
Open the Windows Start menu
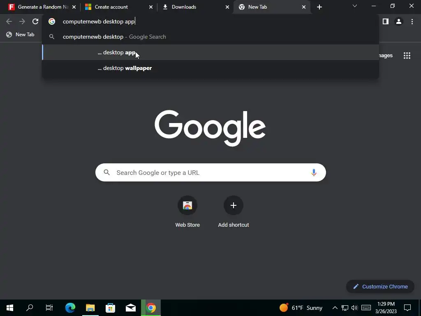10,308
